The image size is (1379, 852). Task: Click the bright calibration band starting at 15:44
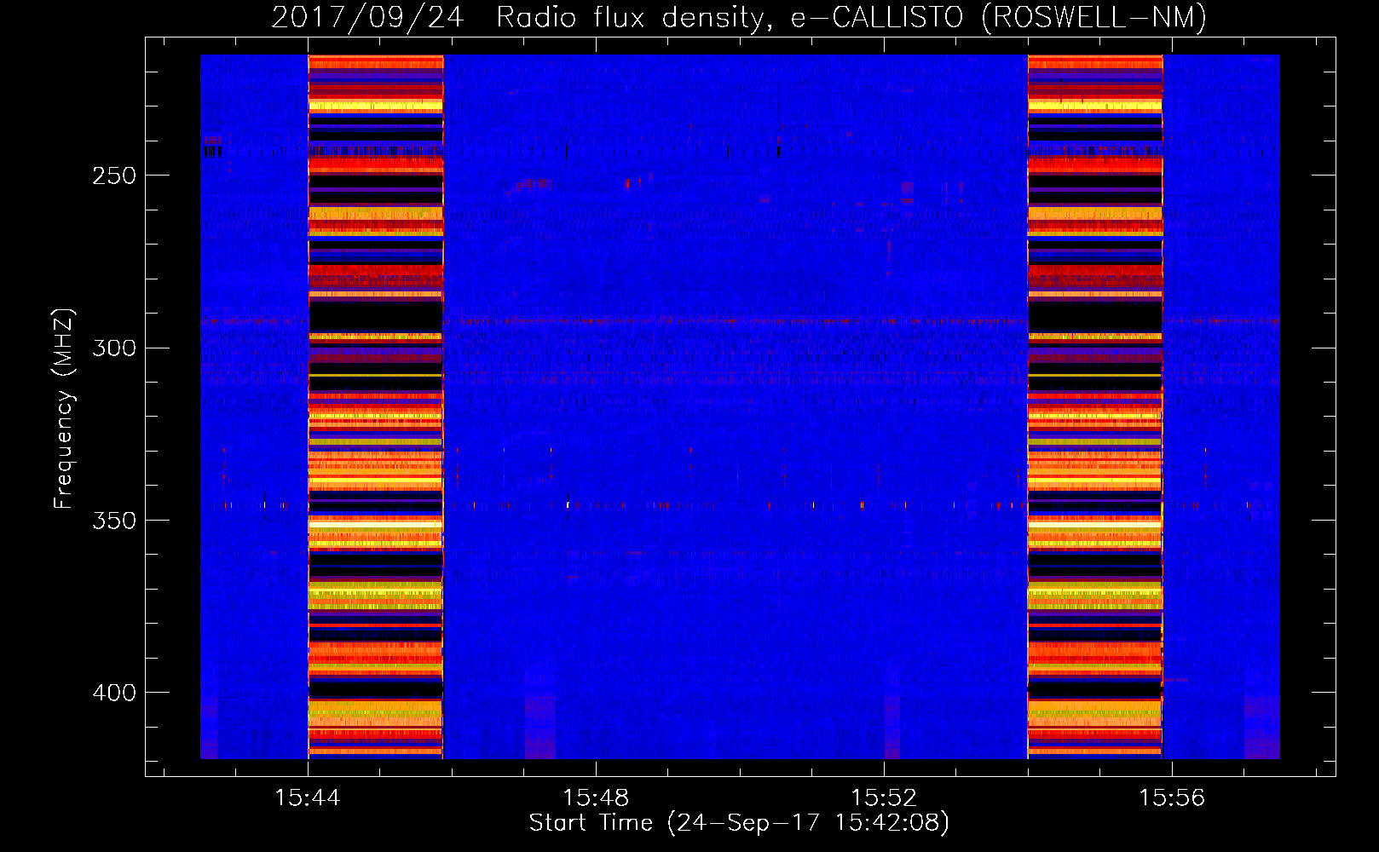[376, 406]
